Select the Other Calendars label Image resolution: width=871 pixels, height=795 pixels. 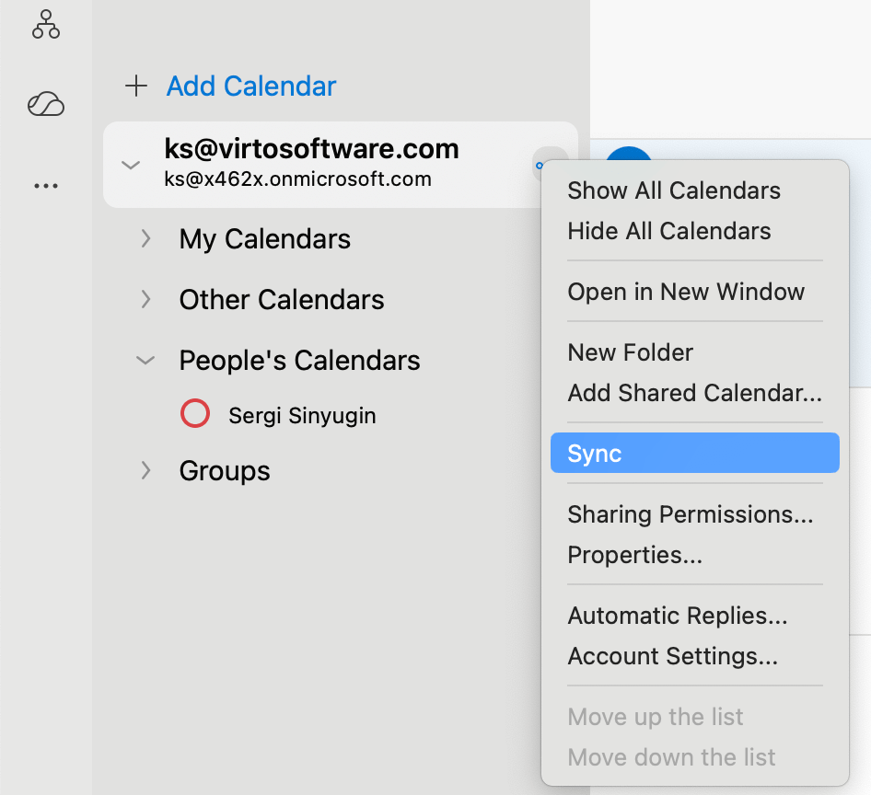coord(282,300)
